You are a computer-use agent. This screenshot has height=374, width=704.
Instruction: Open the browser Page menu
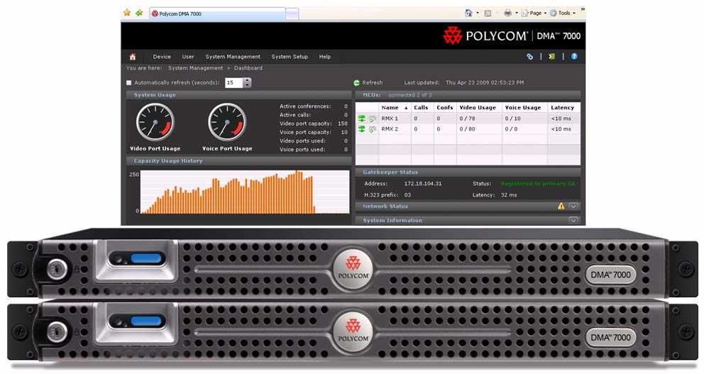pos(534,13)
